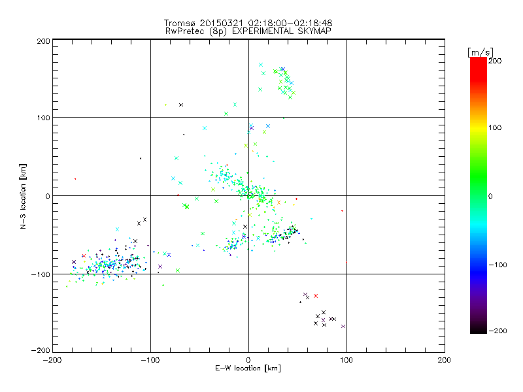Click the origin where the zero gridlines cross
The image size is (523, 392).
click(x=248, y=195)
